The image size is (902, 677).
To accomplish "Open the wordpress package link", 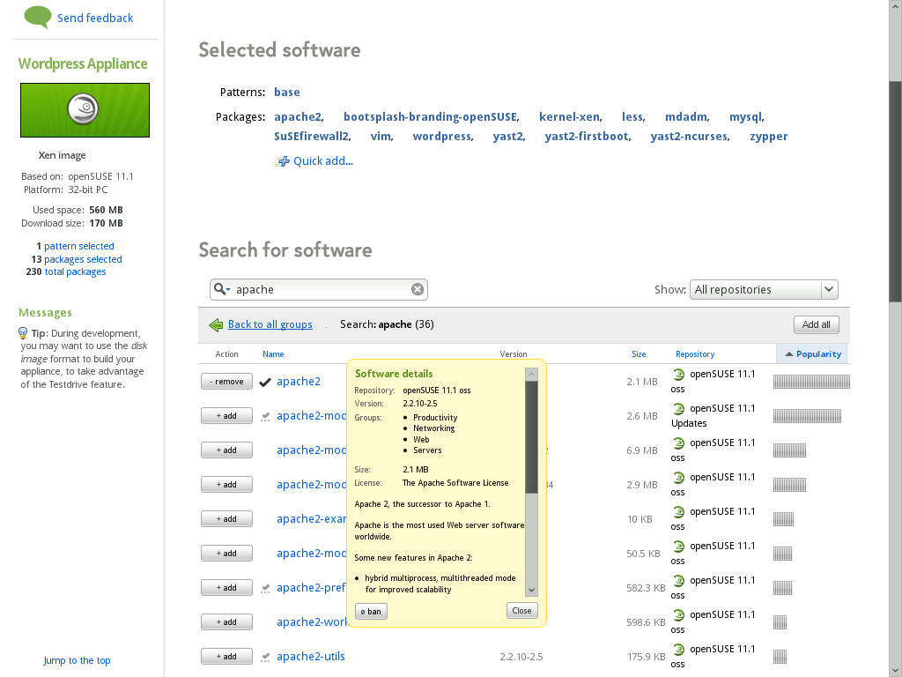I will (441, 136).
